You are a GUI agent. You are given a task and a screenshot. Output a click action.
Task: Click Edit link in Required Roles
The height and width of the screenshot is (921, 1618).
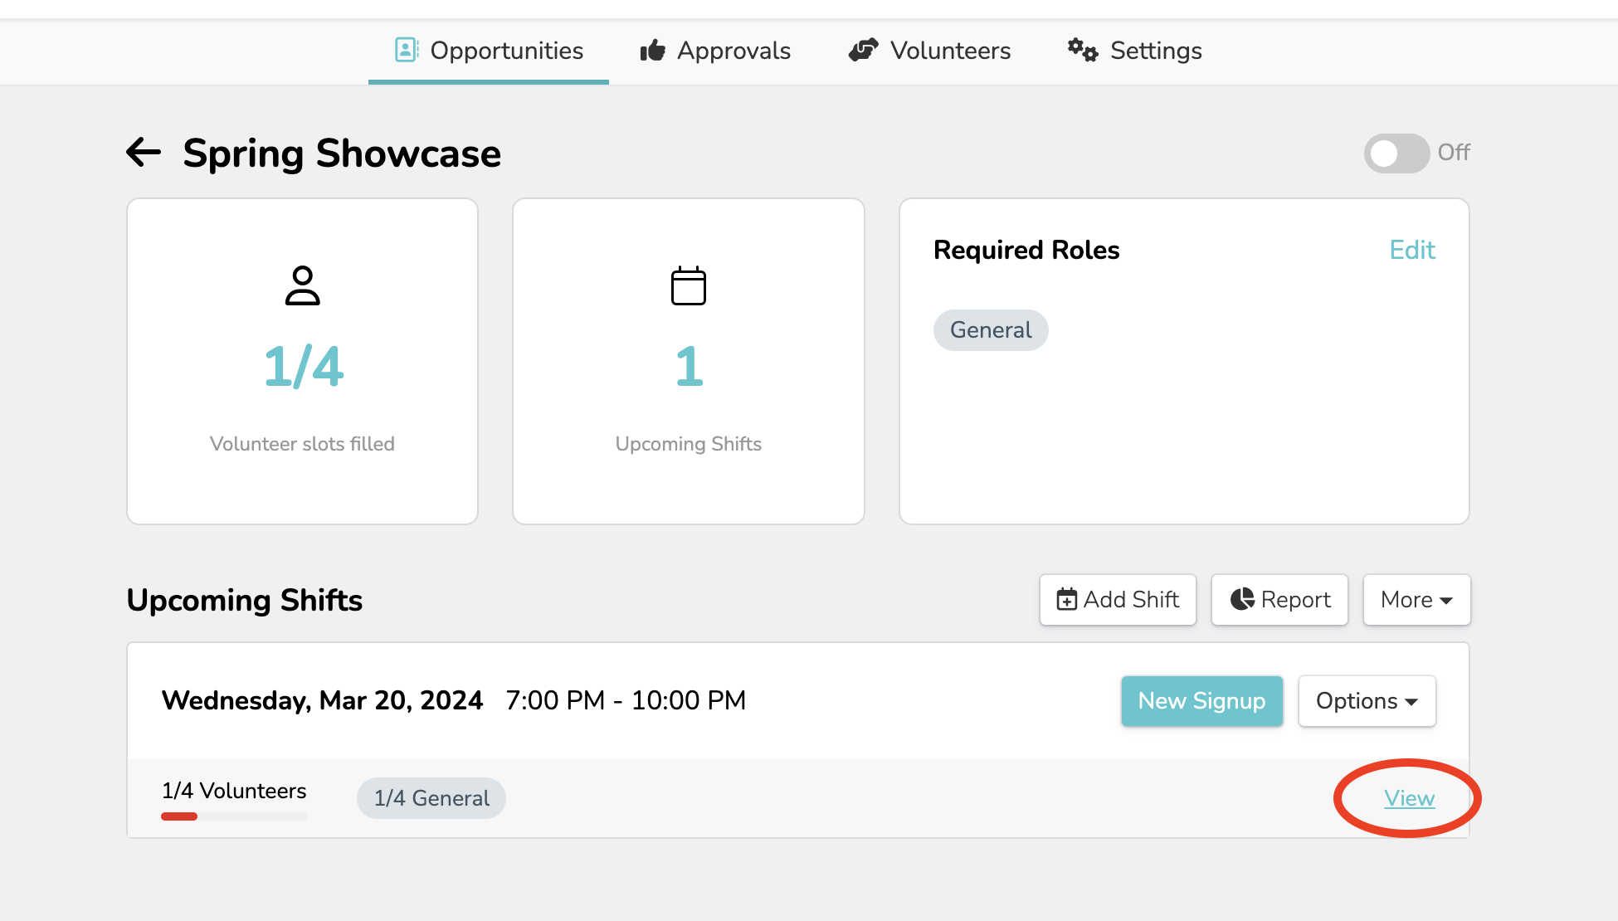(x=1411, y=250)
